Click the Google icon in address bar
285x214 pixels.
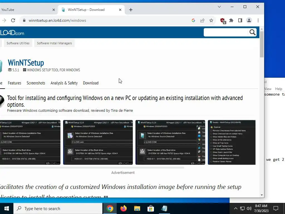pyautogui.click(x=193, y=20)
